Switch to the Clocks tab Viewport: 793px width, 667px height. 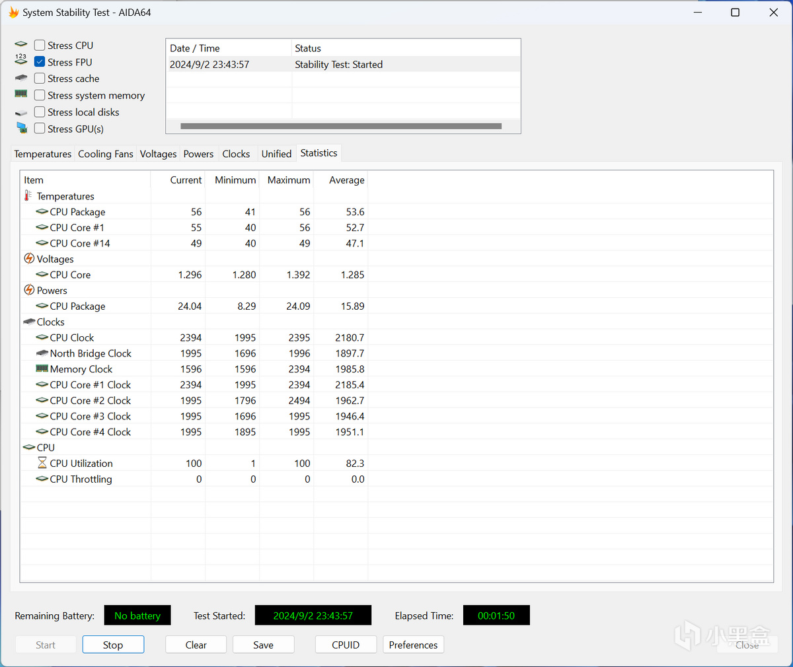point(236,154)
